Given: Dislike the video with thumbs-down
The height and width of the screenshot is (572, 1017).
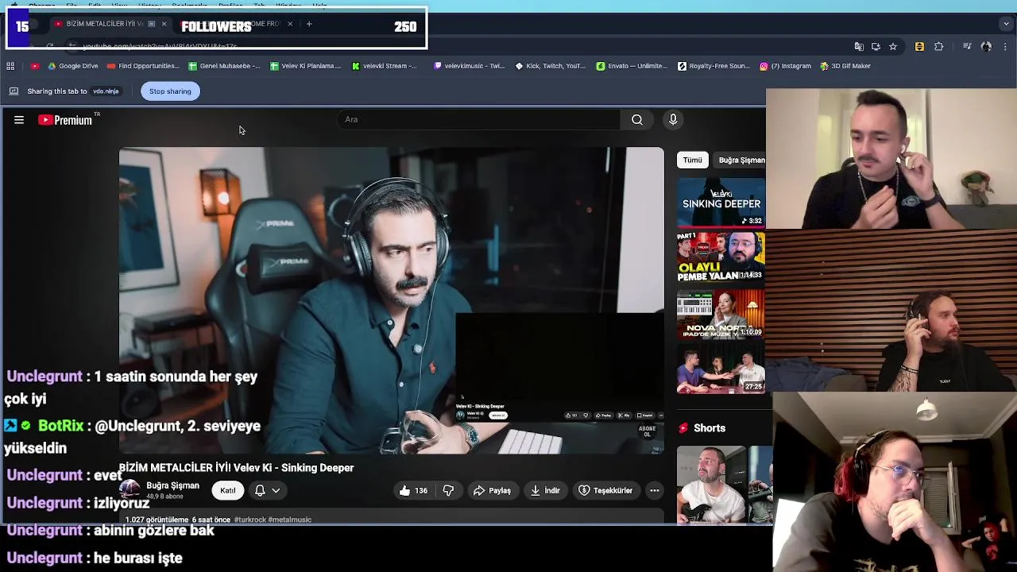Looking at the screenshot, I should [448, 490].
